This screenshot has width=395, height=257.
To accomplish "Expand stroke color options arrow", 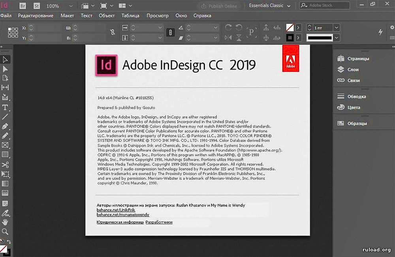I will tap(298, 38).
